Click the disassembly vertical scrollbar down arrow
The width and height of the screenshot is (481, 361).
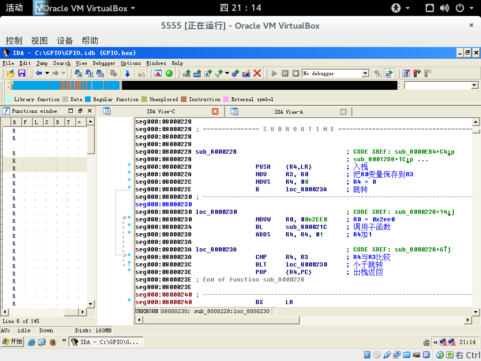pyautogui.click(x=475, y=312)
